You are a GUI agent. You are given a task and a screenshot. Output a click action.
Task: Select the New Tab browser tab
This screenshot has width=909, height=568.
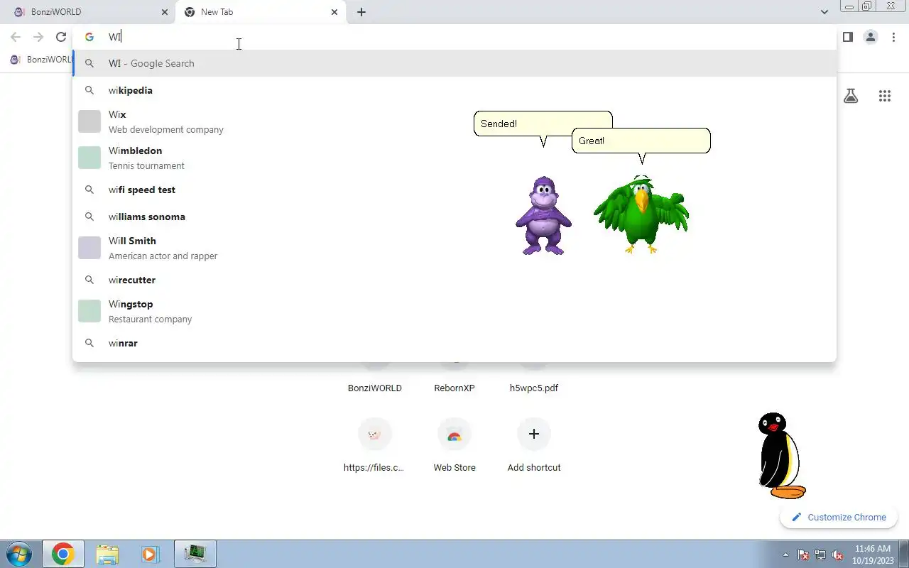pos(260,12)
